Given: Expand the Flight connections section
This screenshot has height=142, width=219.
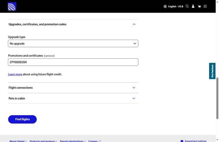Looking at the screenshot, I should point(134,88).
